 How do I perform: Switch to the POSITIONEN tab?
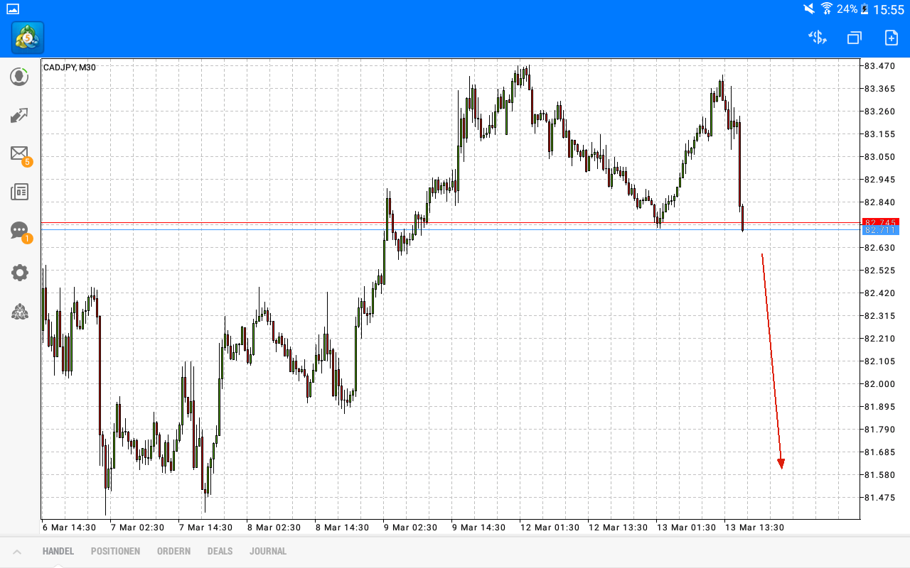(115, 551)
